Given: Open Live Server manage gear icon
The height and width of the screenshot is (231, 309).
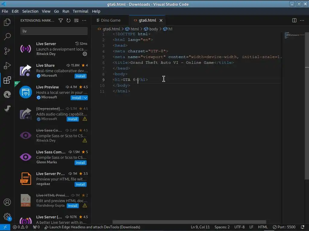Looking at the screenshot, I should pos(85,54).
